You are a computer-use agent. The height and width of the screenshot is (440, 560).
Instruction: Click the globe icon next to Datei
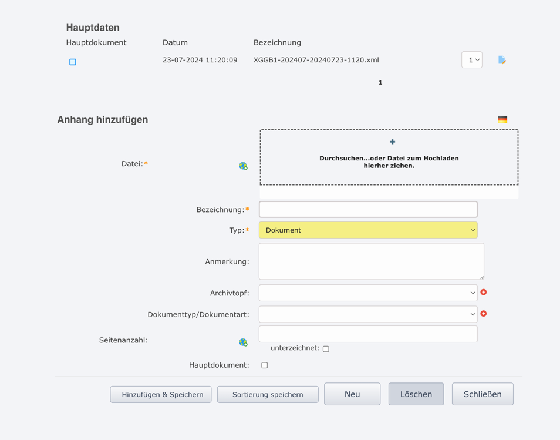(x=242, y=166)
